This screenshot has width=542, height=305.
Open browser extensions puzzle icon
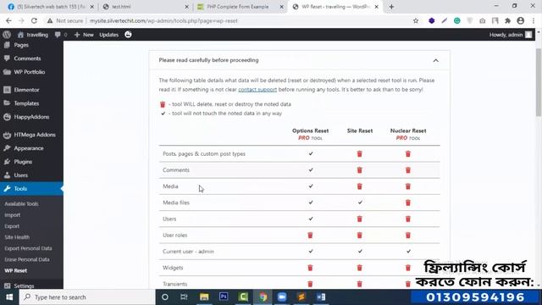click(x=508, y=20)
